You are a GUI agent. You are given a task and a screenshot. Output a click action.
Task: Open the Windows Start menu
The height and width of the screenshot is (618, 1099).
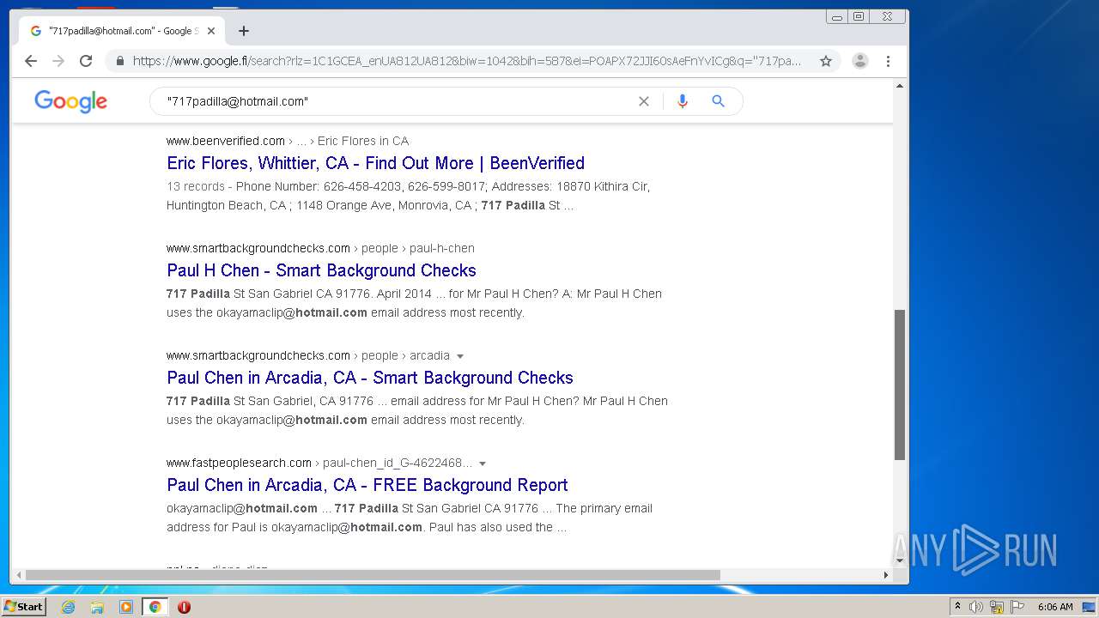24,607
